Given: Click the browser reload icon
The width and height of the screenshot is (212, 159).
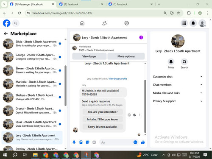Looking at the screenshot, I should [20, 13].
